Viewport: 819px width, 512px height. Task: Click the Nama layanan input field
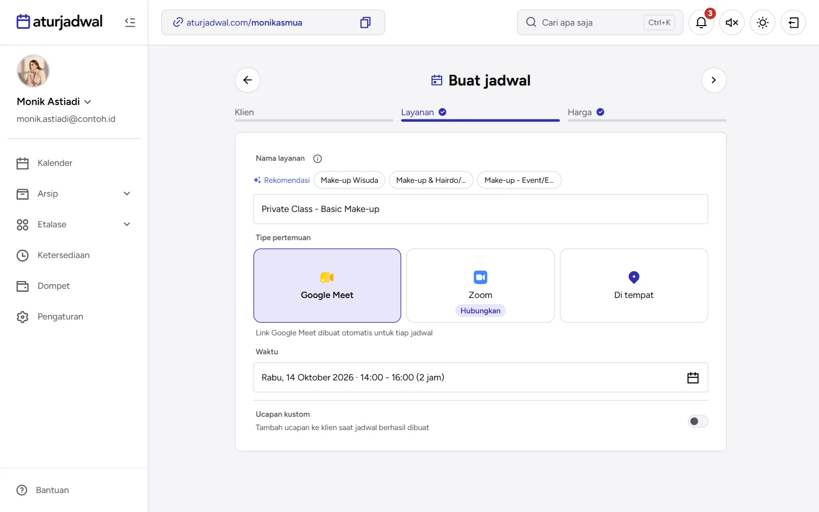481,209
